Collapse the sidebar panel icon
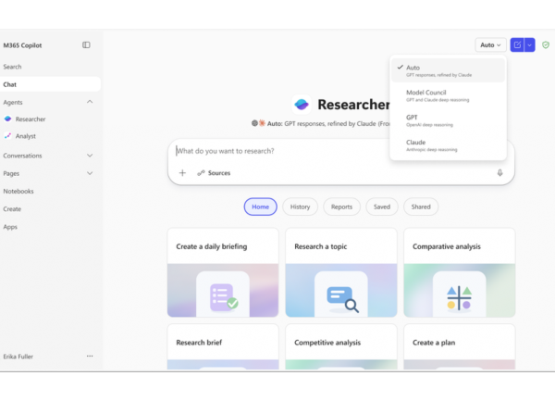This screenshot has height=401, width=555. (x=86, y=45)
